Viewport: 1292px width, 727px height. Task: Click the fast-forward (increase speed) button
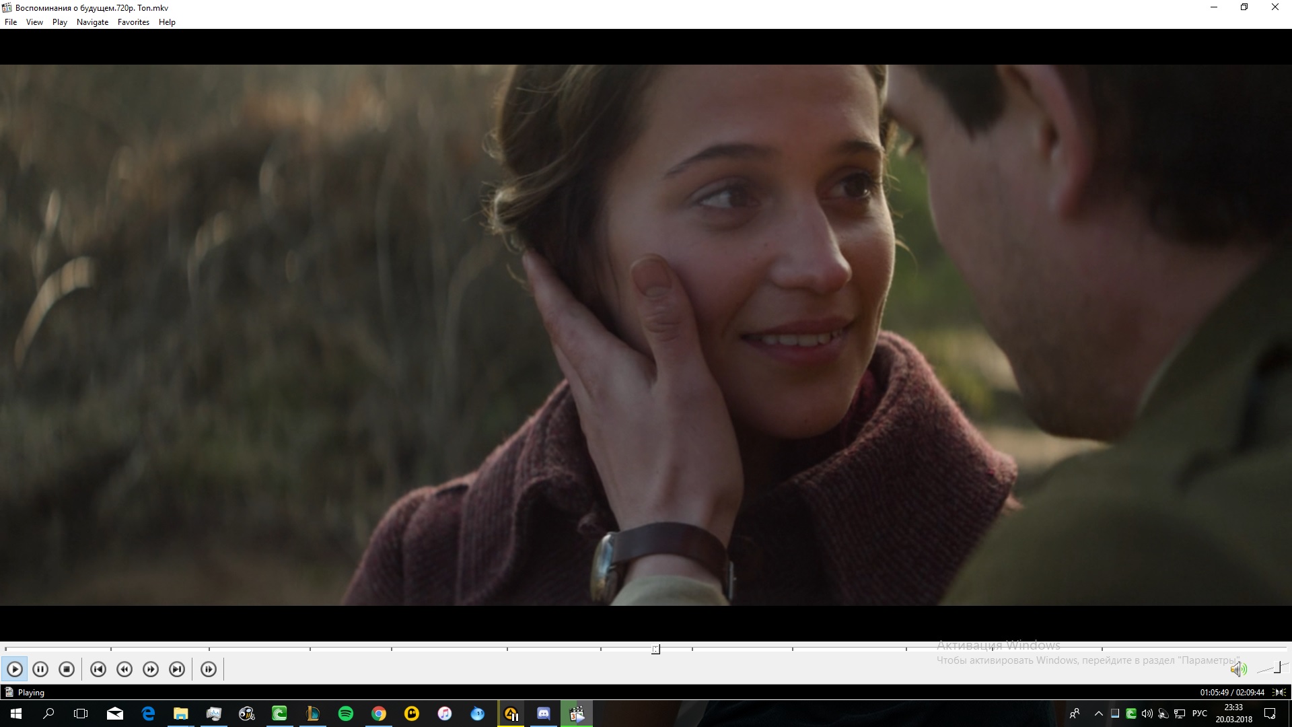[x=151, y=669]
